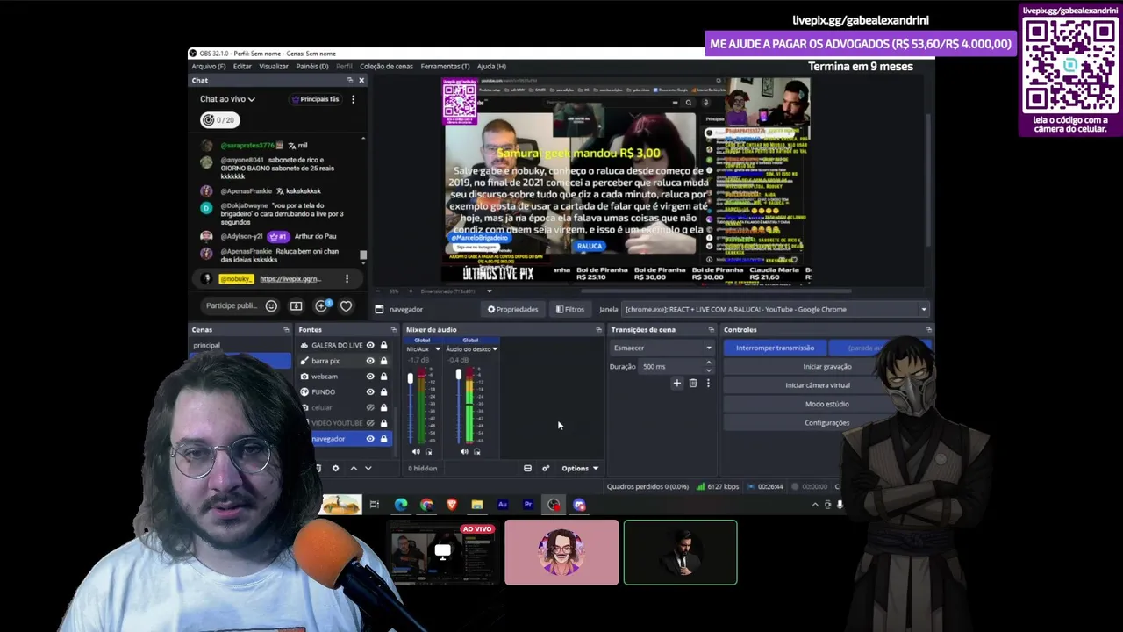The height and width of the screenshot is (632, 1123).
Task: Open the chat three-dot options menu
Action: [353, 99]
